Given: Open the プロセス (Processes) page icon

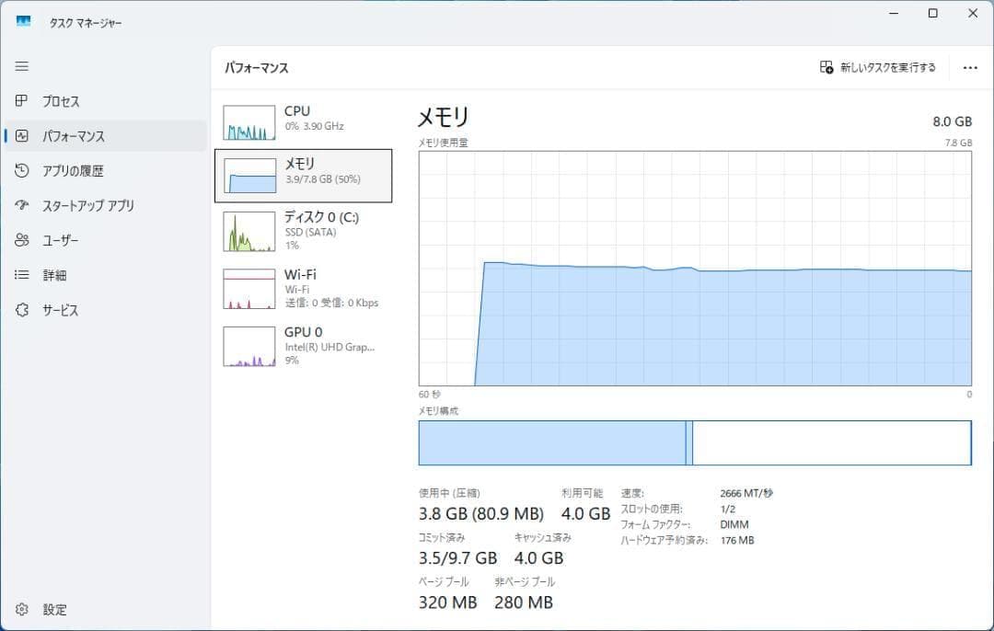Looking at the screenshot, I should 21,101.
